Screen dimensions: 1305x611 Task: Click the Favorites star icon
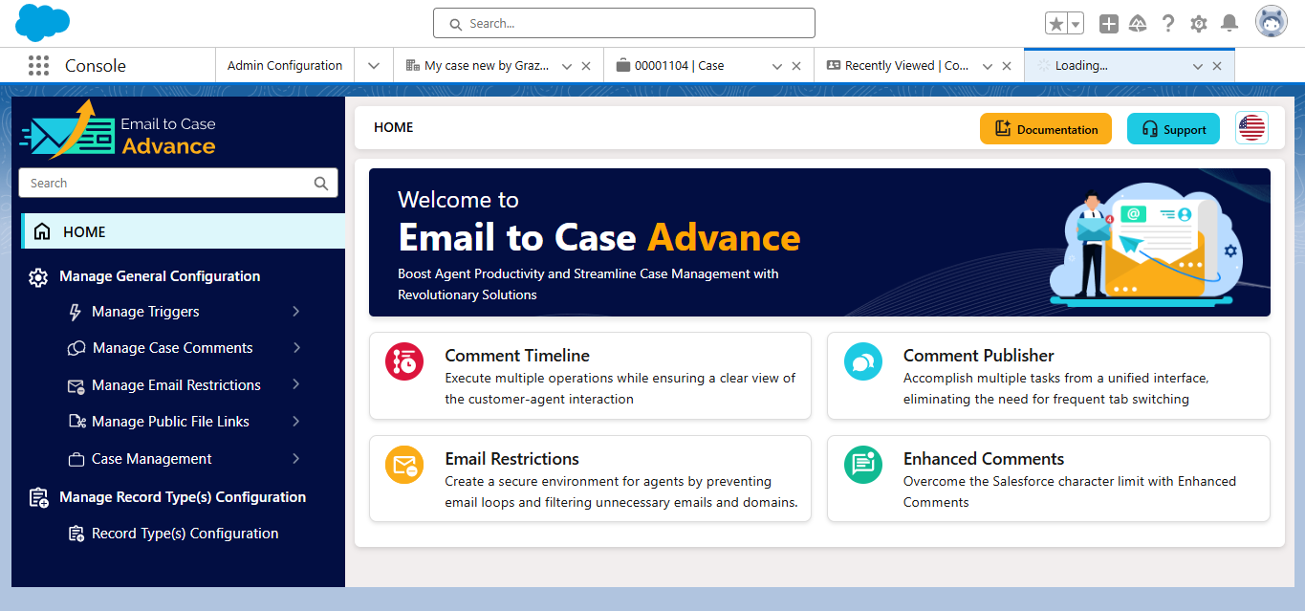(1055, 24)
